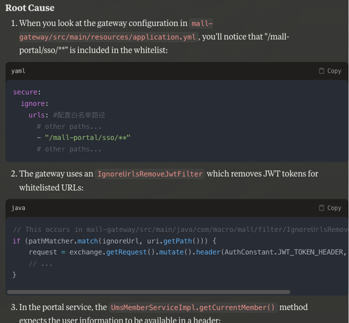Image resolution: width=349 pixels, height=323 pixels.
Task: Click the pathMatcher.match code line
Action: [115, 241]
